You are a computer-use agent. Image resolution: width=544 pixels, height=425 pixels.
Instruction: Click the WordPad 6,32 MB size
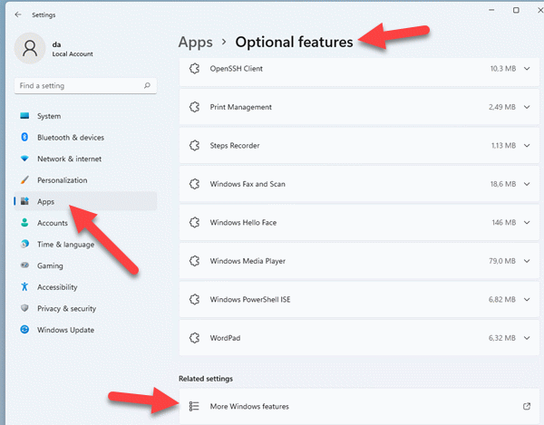[502, 338]
